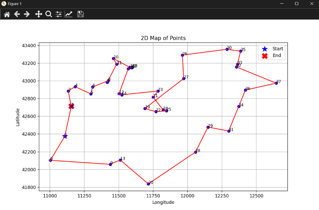The width and height of the screenshot is (319, 210).
Task: Click the 11750 tick on the longitude axis
Action: click(153, 196)
